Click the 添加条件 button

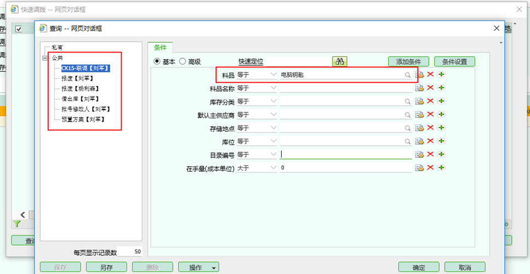point(408,61)
